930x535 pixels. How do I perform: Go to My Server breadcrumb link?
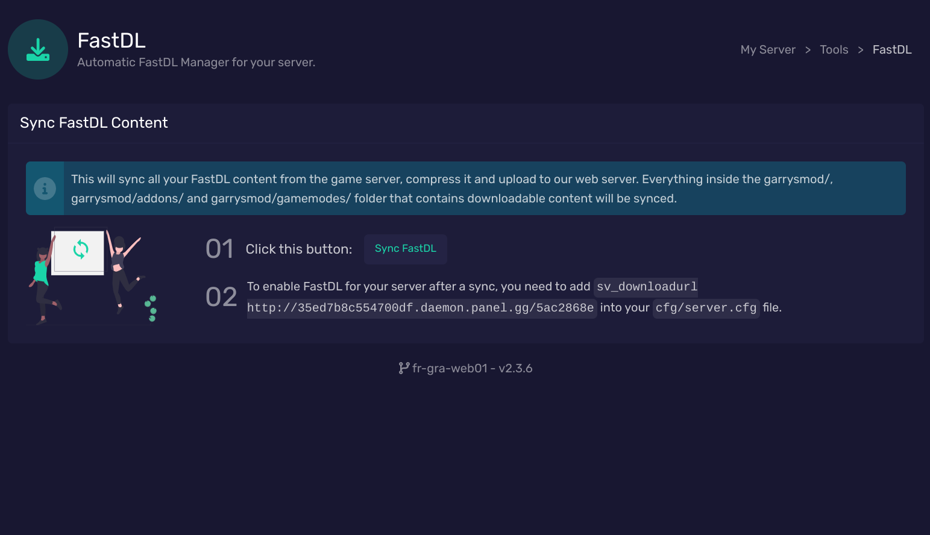click(x=768, y=50)
